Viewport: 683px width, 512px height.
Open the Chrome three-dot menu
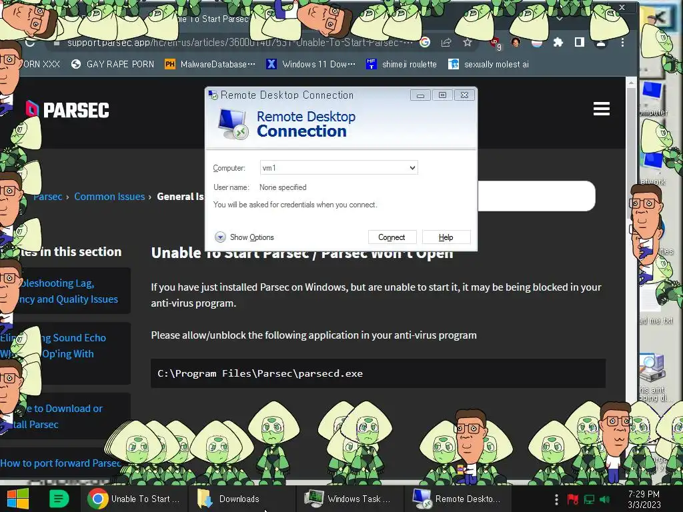(622, 42)
